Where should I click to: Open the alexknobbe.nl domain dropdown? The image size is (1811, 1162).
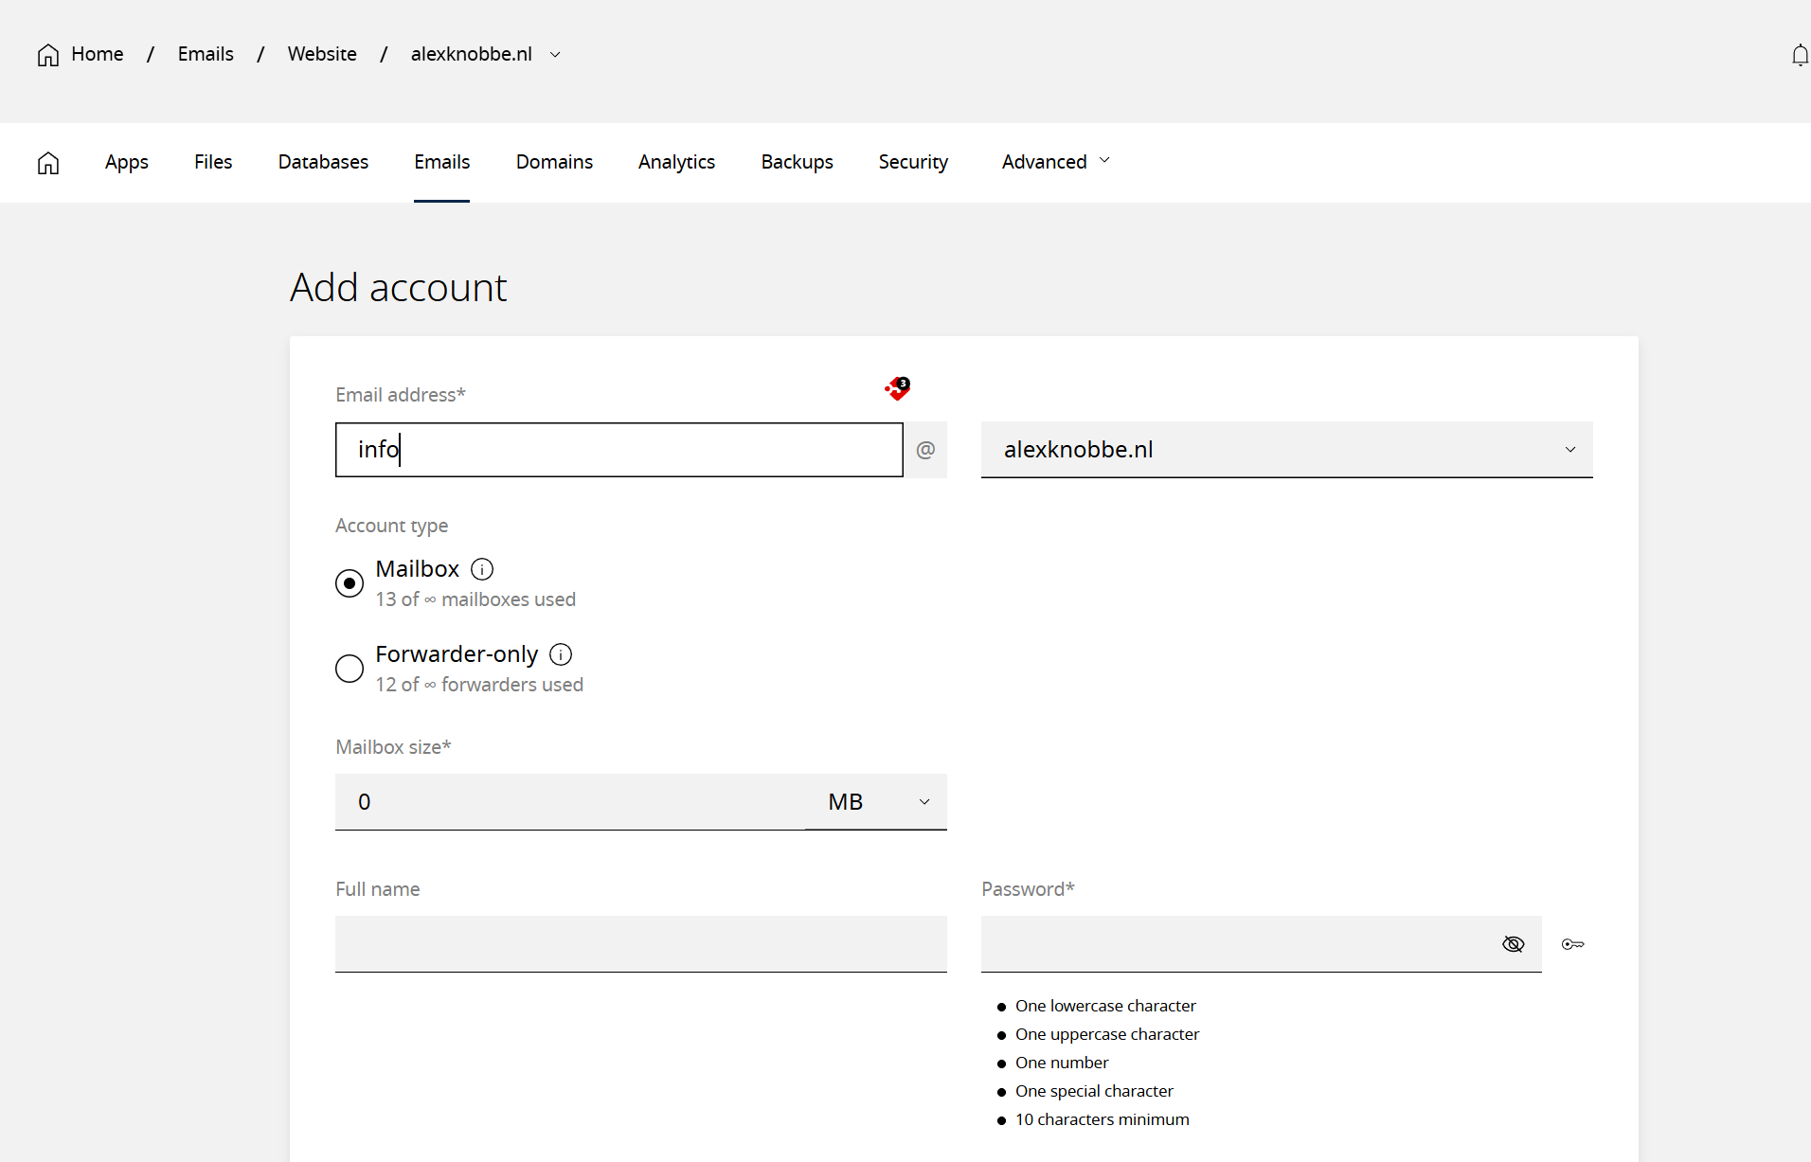1286,450
